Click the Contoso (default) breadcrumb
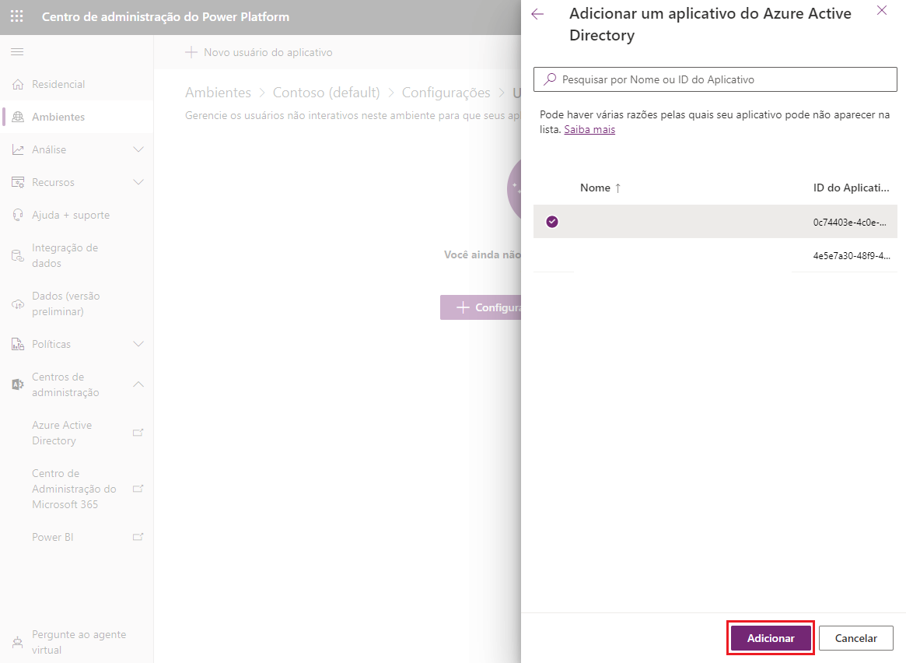 pyautogui.click(x=327, y=93)
